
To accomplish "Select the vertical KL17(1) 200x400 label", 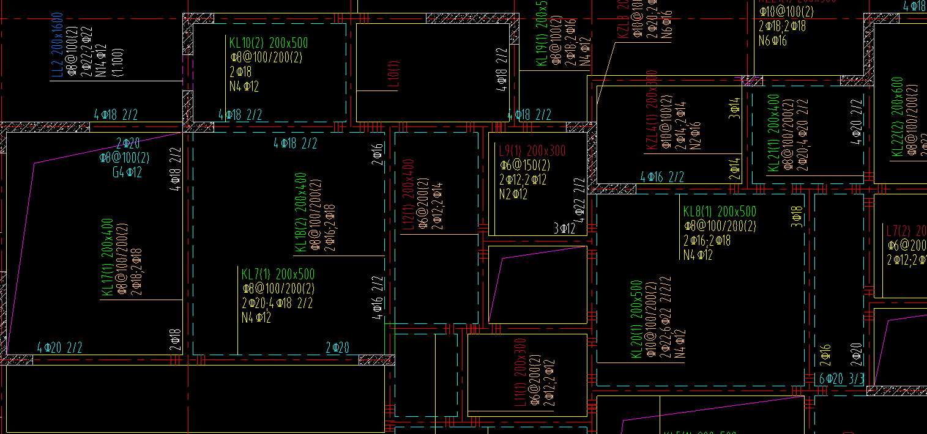I will [106, 258].
